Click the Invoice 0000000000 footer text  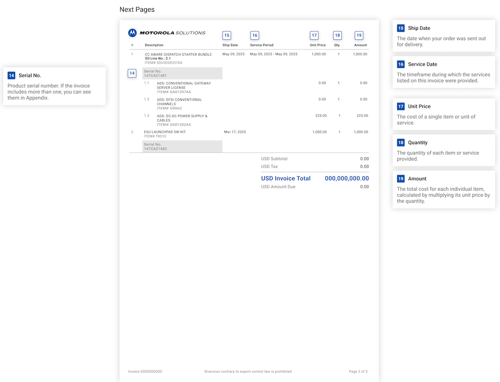145,372
